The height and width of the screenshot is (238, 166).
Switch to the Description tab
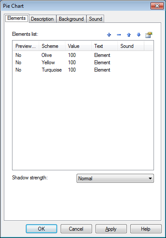[42, 19]
